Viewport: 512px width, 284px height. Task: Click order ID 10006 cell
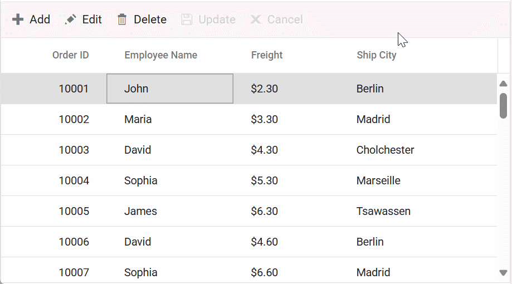(x=74, y=242)
